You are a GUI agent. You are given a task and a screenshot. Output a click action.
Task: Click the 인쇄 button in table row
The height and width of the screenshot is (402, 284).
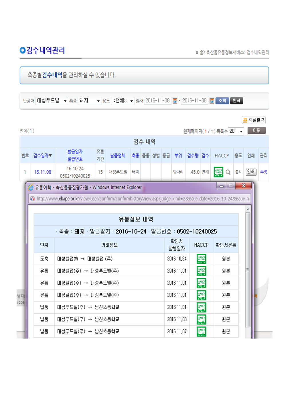251,172
